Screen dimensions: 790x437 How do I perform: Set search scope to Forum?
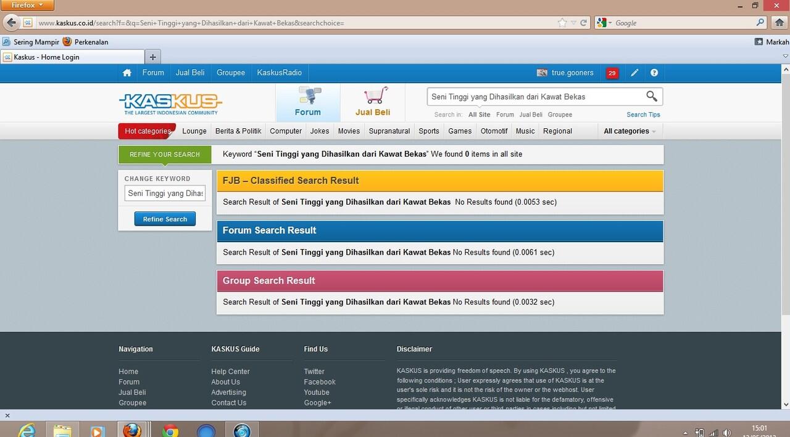(x=505, y=115)
